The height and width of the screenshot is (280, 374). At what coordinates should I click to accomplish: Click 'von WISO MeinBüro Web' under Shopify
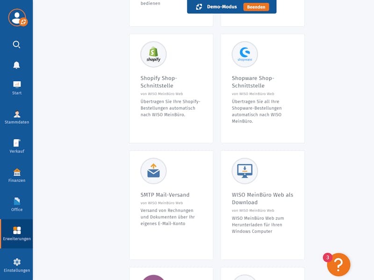[x=161, y=94]
